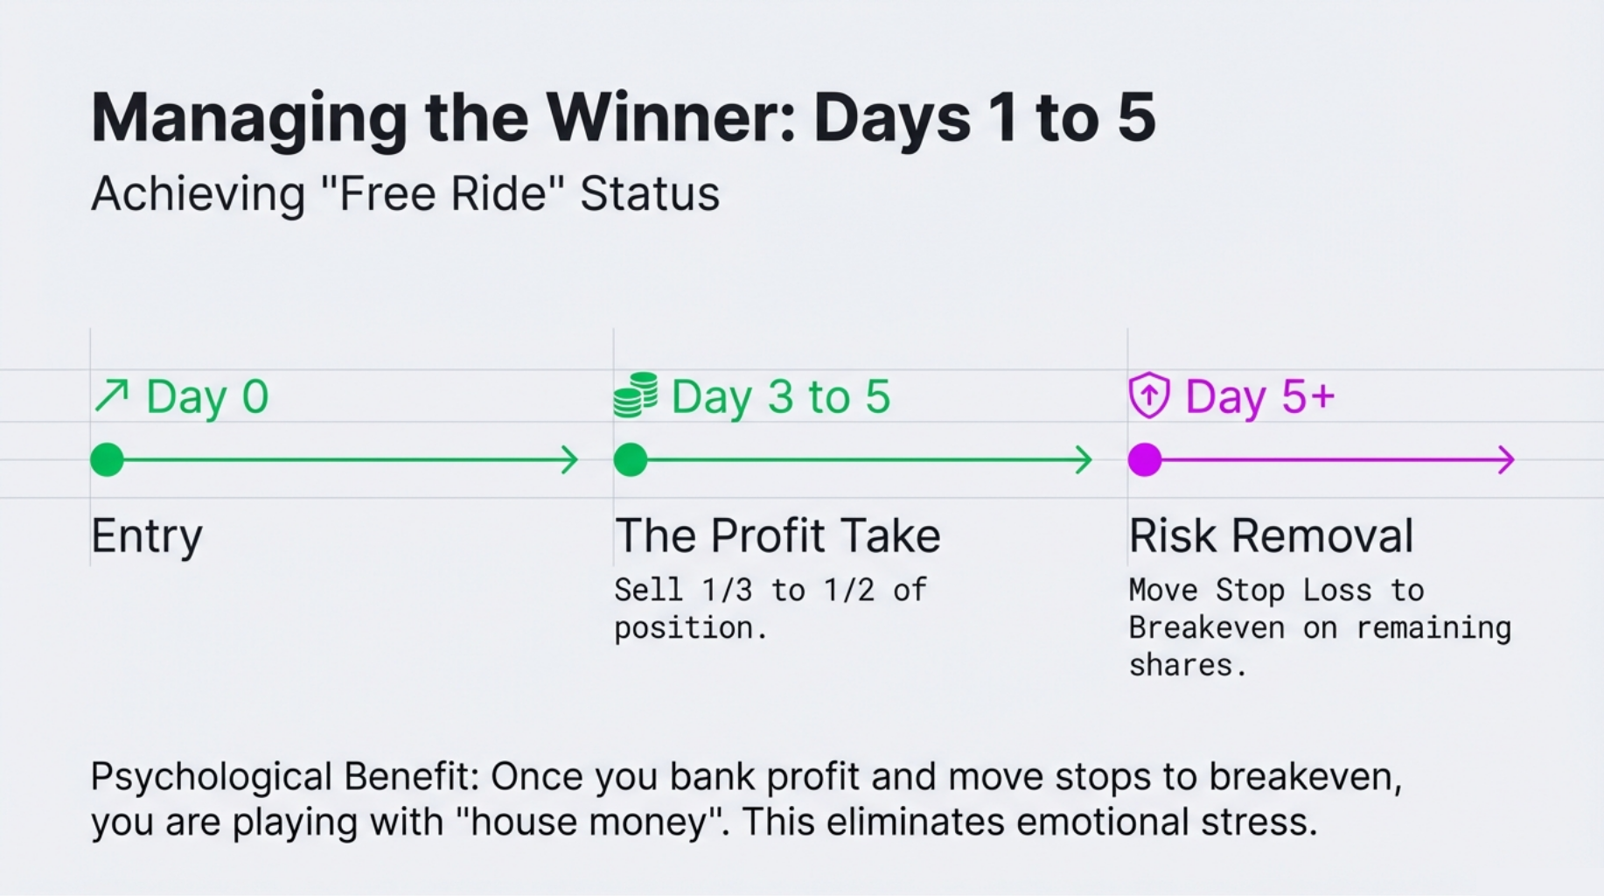Click the Psychological Benefit paragraph
This screenshot has width=1604, height=896.
point(745,799)
